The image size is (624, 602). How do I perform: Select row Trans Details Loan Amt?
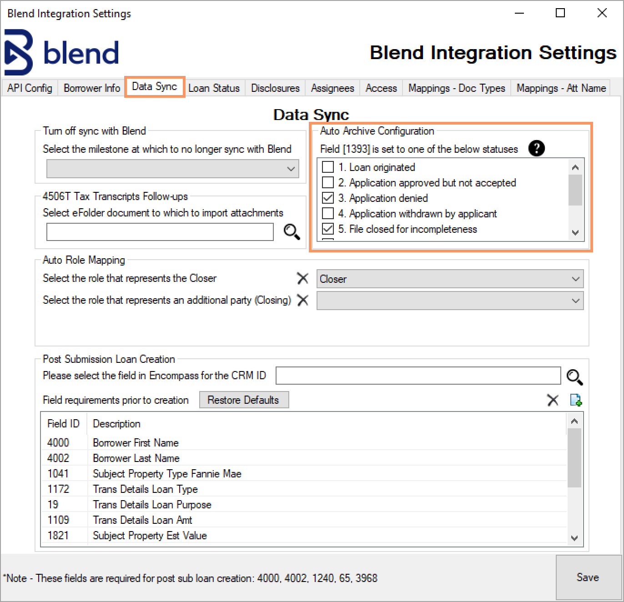304,520
